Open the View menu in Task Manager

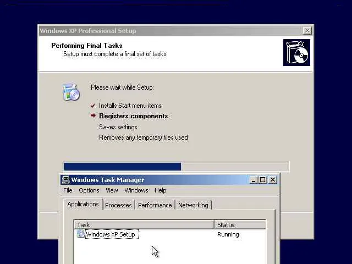coord(112,190)
